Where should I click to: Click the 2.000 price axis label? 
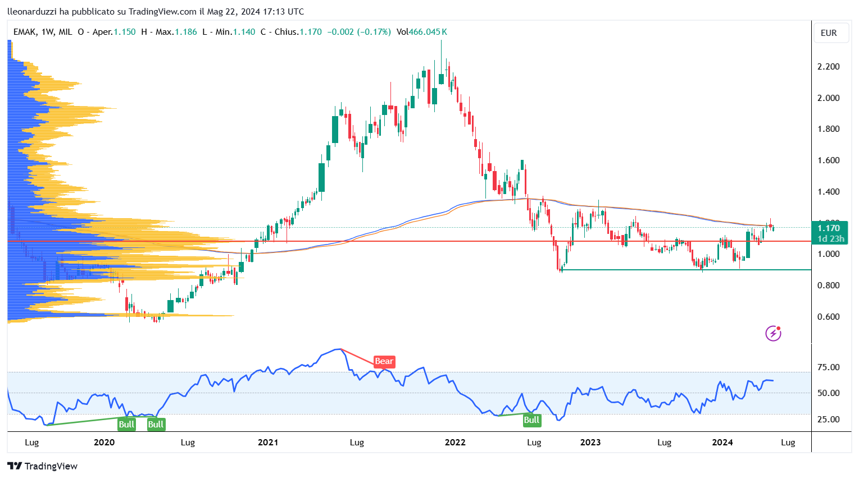[829, 98]
